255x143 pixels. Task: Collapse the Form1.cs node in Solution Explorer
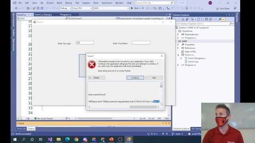(178, 55)
